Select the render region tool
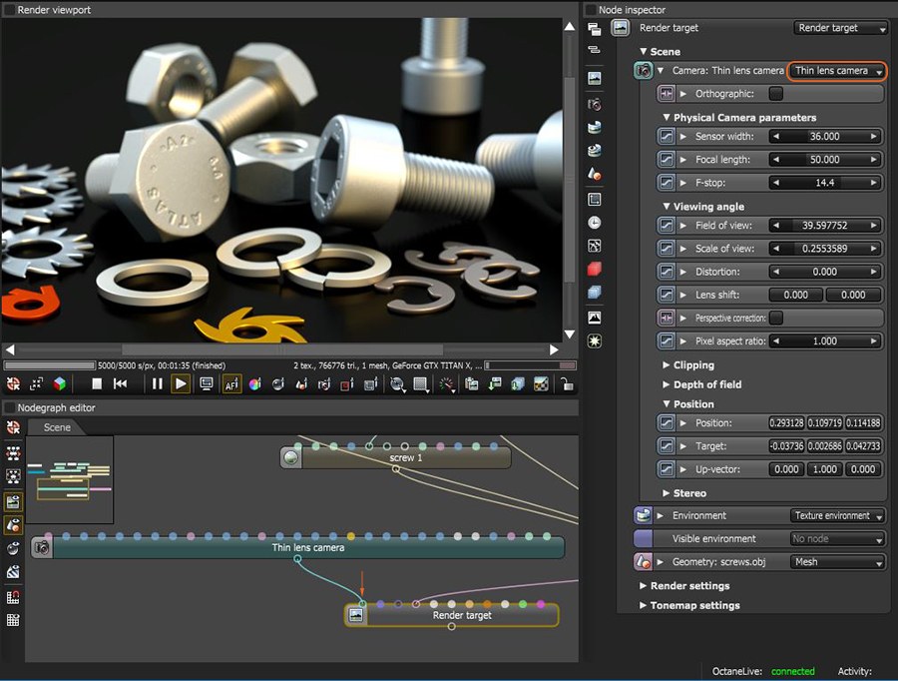This screenshot has width=898, height=681. pos(421,383)
